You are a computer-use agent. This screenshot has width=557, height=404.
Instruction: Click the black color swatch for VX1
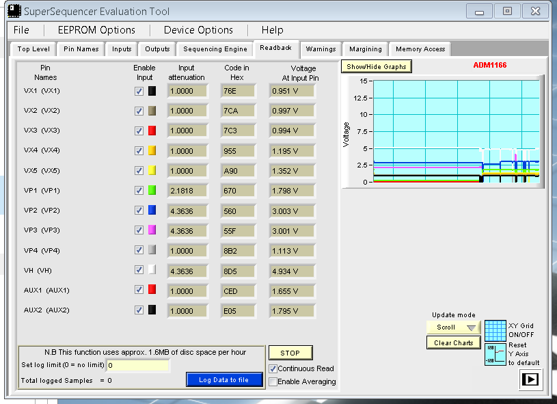pos(152,91)
